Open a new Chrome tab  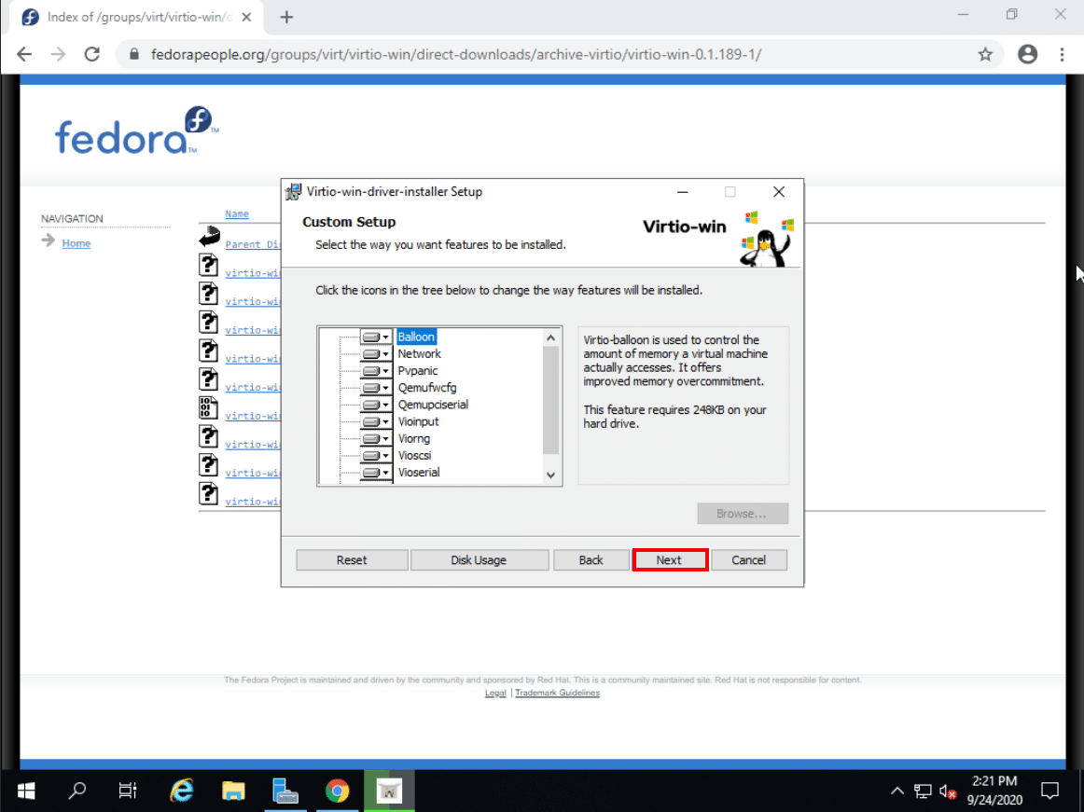click(x=287, y=18)
